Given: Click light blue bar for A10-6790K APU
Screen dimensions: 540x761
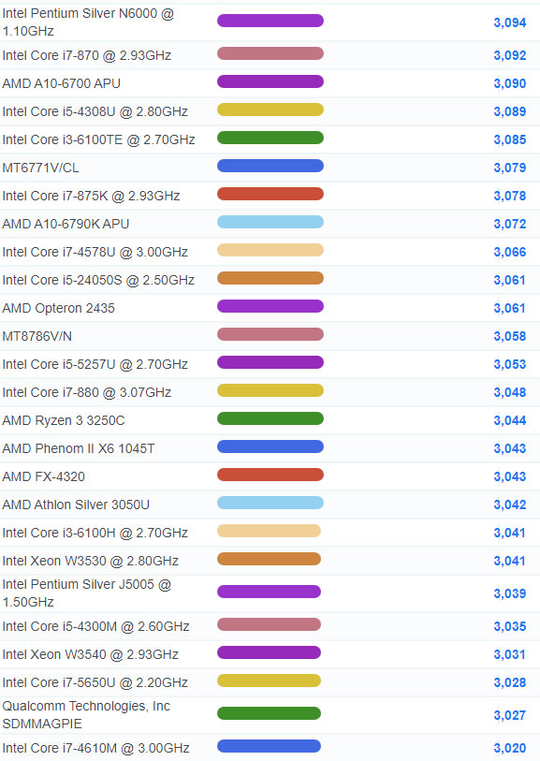Looking at the screenshot, I should coord(270,222).
